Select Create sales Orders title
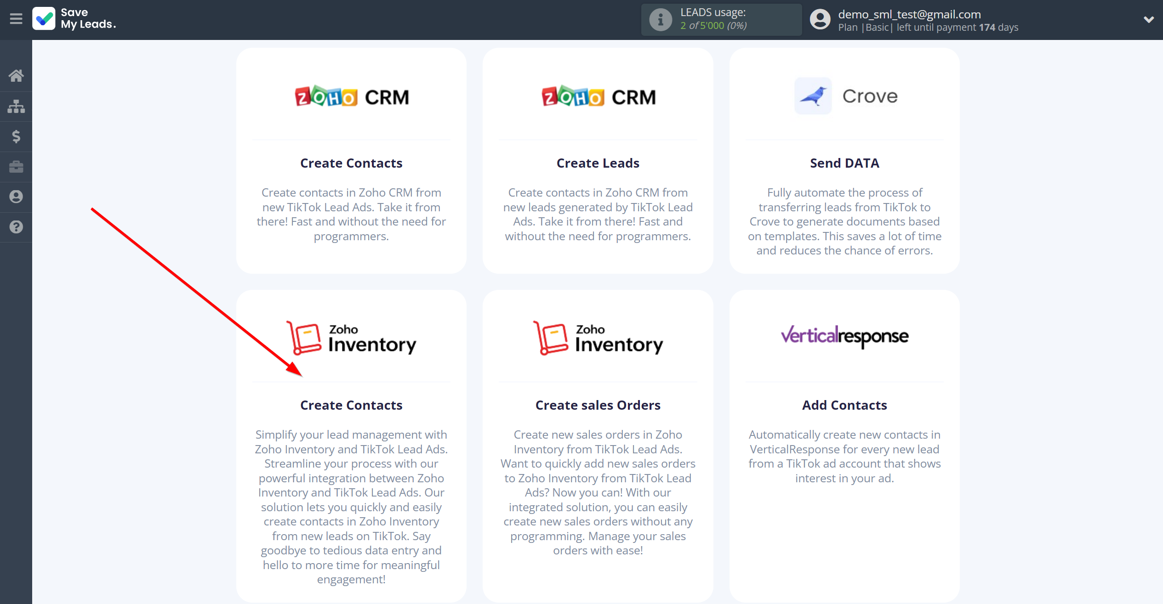Screen dimensions: 1163x604 point(598,405)
